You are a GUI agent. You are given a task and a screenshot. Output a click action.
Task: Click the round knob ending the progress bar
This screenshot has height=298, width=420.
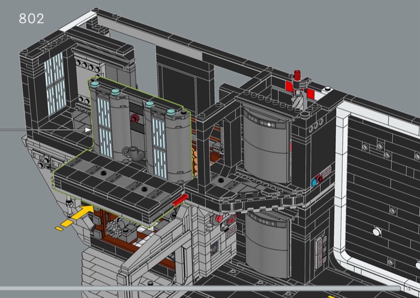click(x=409, y=289)
